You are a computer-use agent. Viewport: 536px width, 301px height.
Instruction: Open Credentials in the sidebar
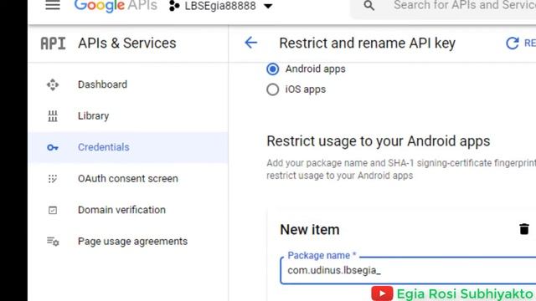click(128, 147)
